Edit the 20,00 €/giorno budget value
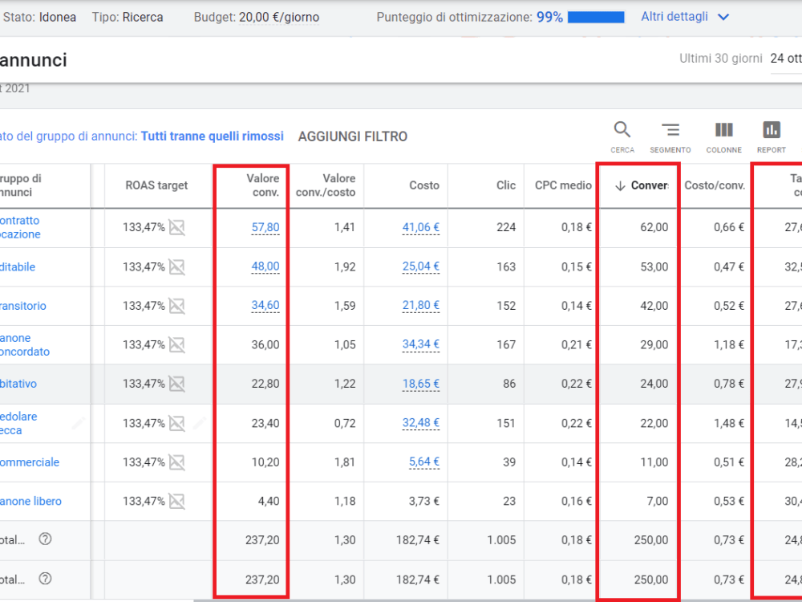 pyautogui.click(x=279, y=18)
